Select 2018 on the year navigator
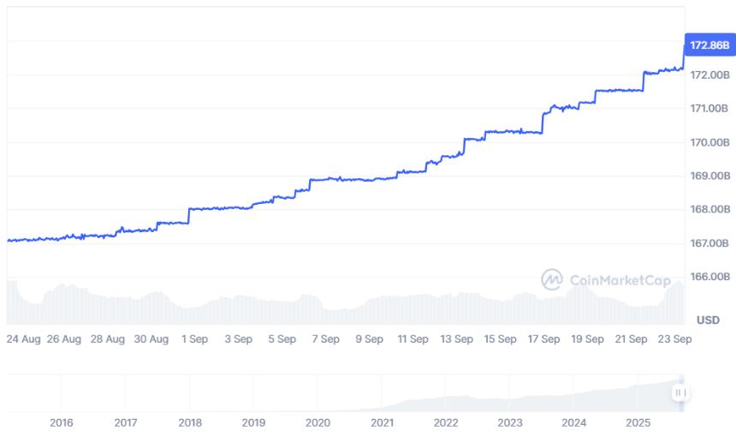This screenshot has height=436, width=736. (x=190, y=422)
